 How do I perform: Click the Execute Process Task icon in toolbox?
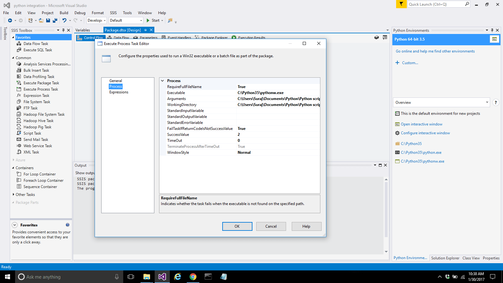coord(19,89)
